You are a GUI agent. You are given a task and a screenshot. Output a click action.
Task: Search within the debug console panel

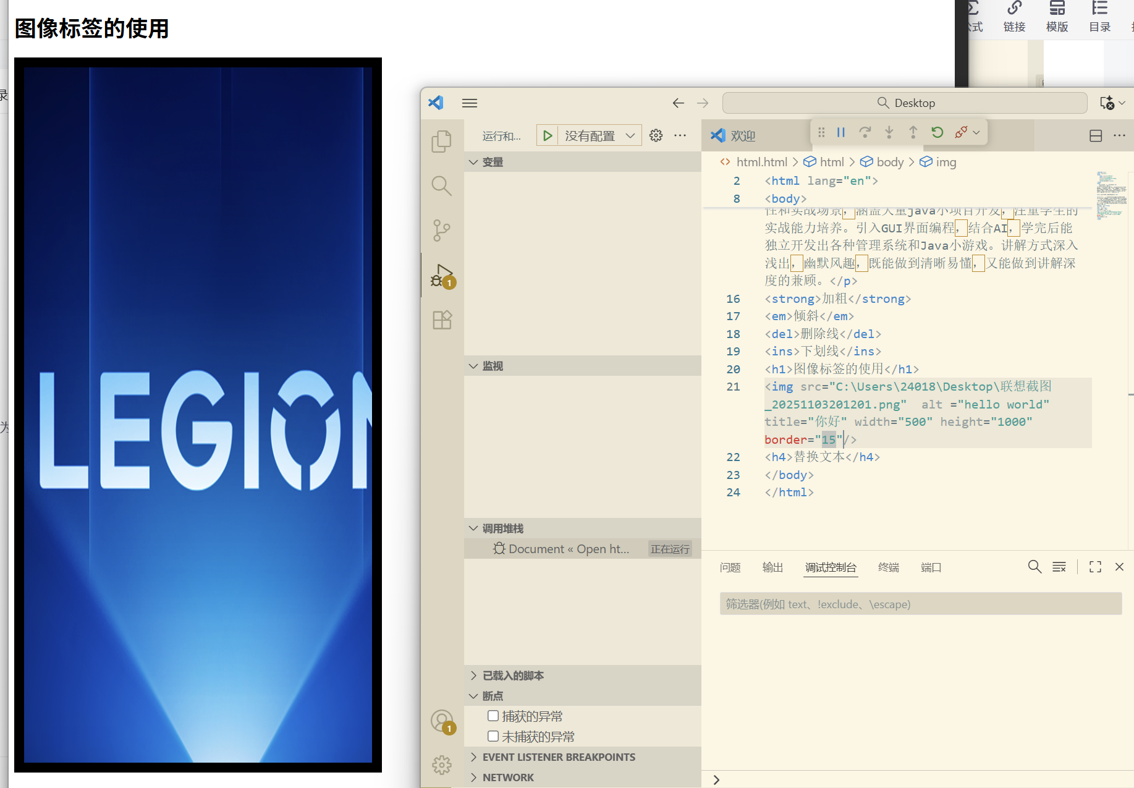[1035, 567]
